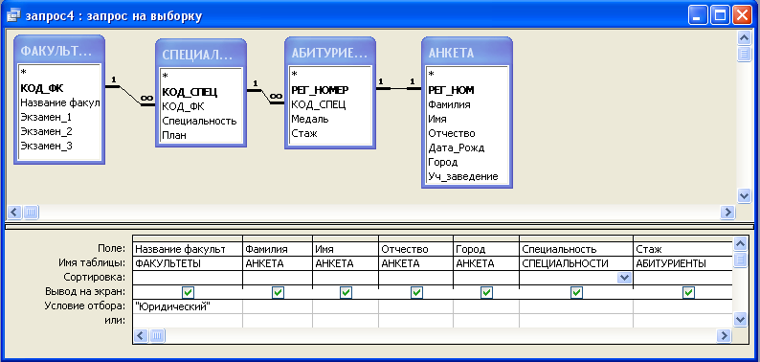Select Фамилия field in АНКЕТА table
Image resolution: width=760 pixels, height=362 pixels.
449,104
